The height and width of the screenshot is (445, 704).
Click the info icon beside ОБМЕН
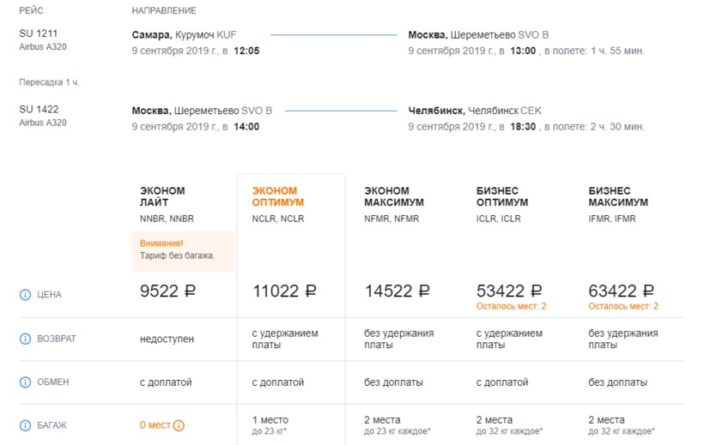[25, 382]
